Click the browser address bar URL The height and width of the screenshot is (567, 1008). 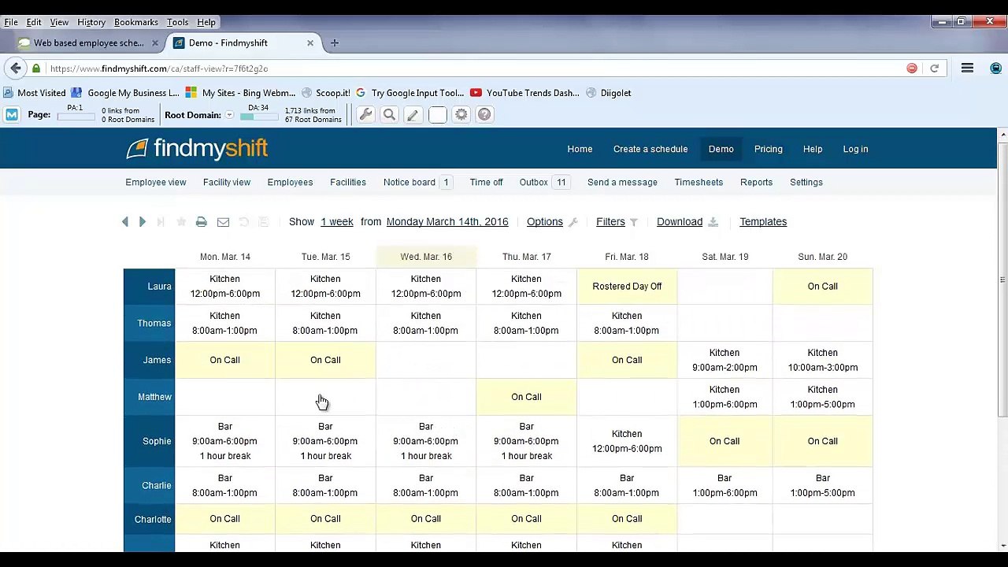[x=159, y=69]
